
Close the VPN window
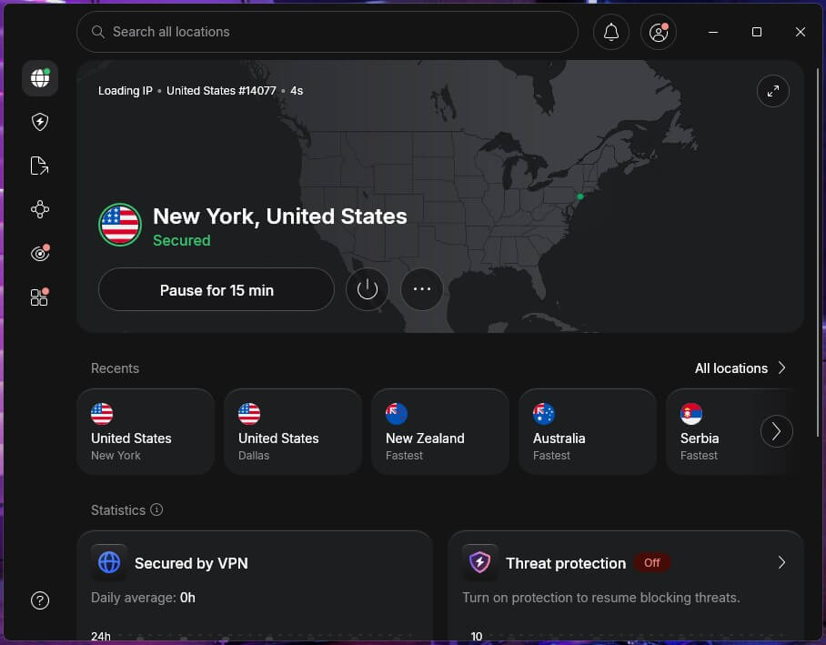pos(801,32)
